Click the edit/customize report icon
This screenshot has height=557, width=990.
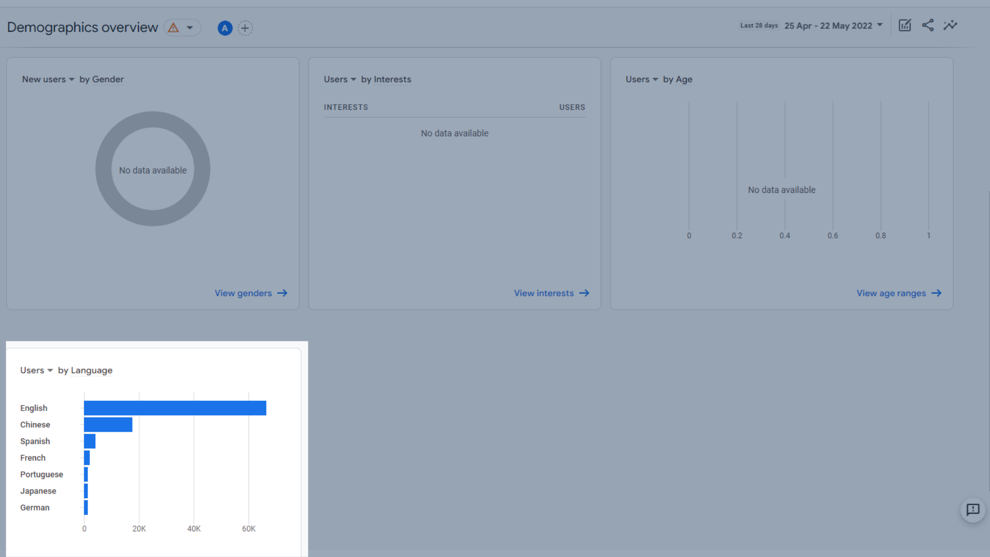coord(905,26)
